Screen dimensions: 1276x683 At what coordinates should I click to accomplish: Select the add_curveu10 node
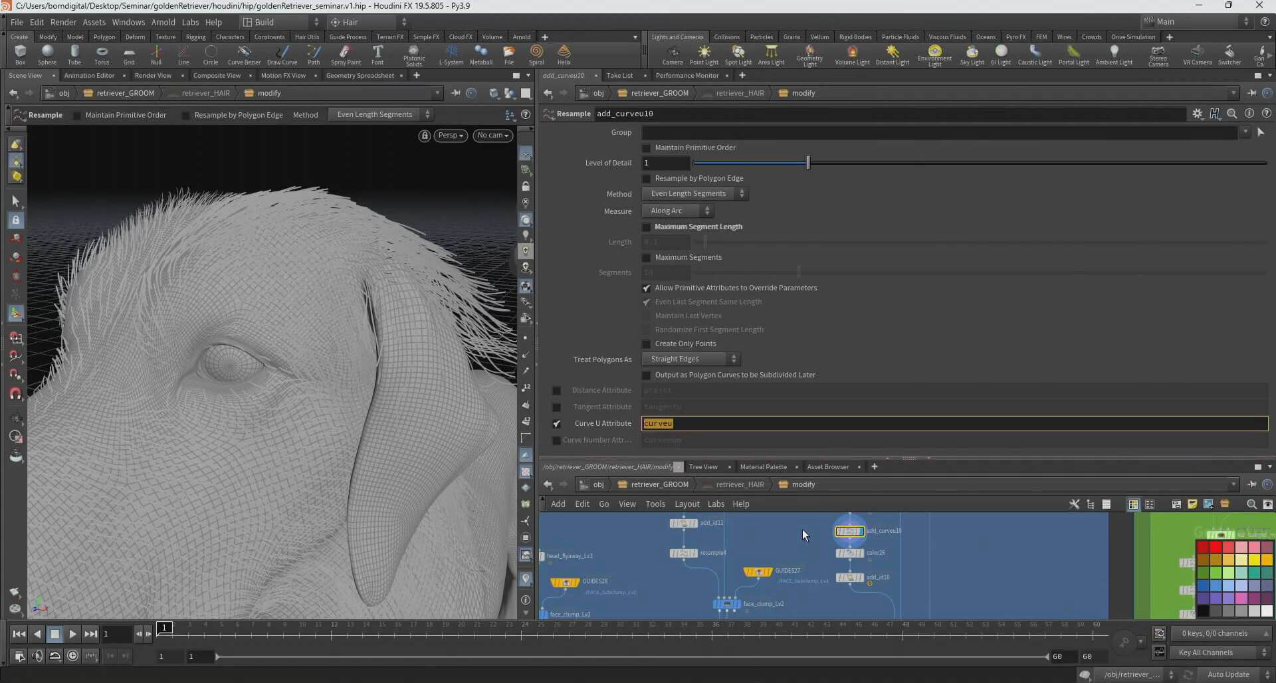[x=849, y=532]
